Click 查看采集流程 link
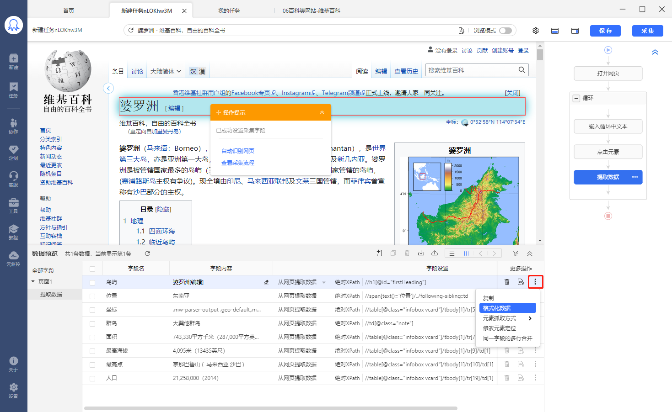The height and width of the screenshot is (412, 672). (238, 163)
